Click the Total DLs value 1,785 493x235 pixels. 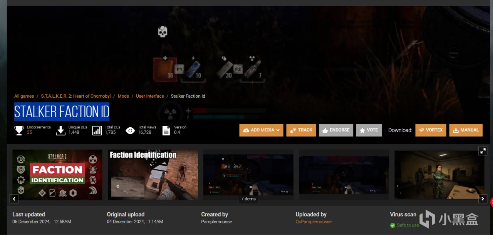(x=110, y=132)
